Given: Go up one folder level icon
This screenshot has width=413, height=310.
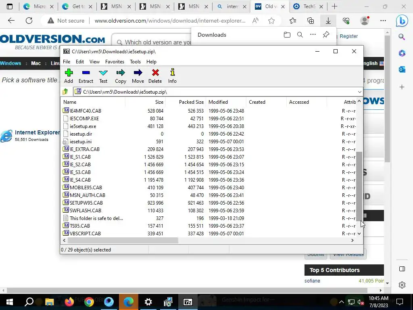Looking at the screenshot, I should (x=65, y=92).
